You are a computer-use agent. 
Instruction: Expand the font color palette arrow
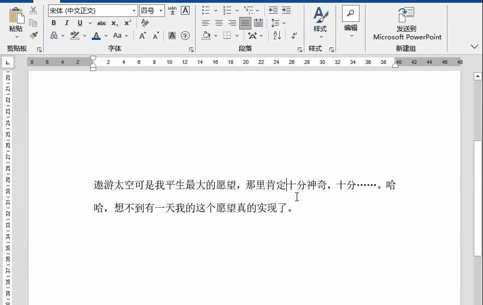pyautogui.click(x=105, y=36)
